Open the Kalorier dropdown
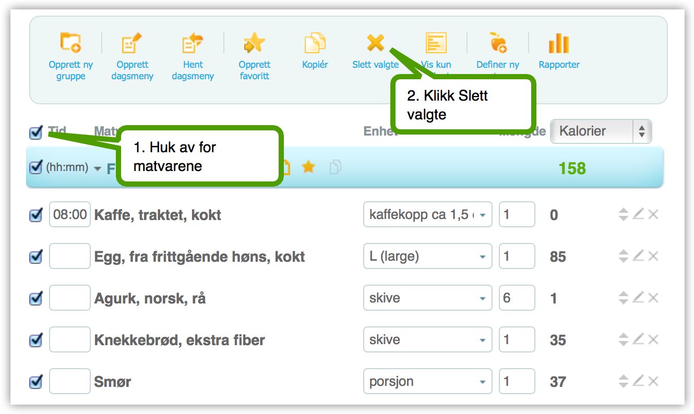The image size is (694, 414). click(x=601, y=131)
